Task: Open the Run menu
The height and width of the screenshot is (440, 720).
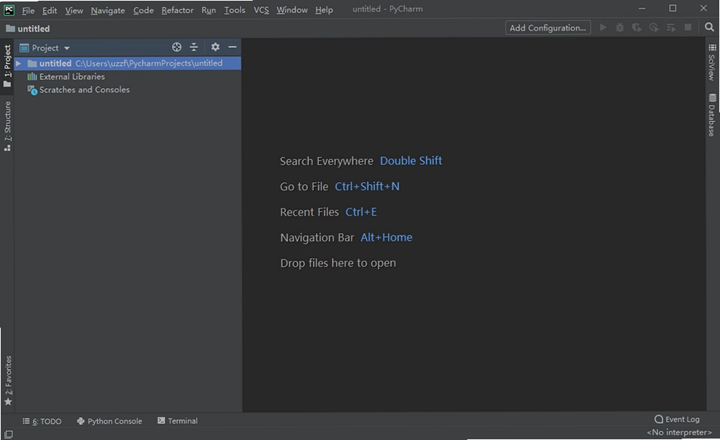Action: [x=208, y=10]
